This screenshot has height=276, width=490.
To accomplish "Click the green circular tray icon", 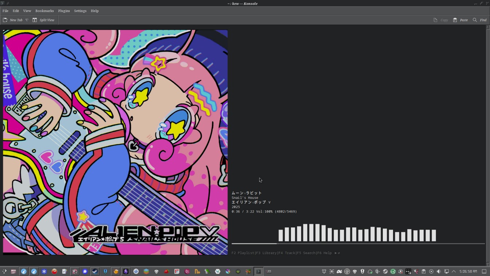I will click(x=393, y=272).
